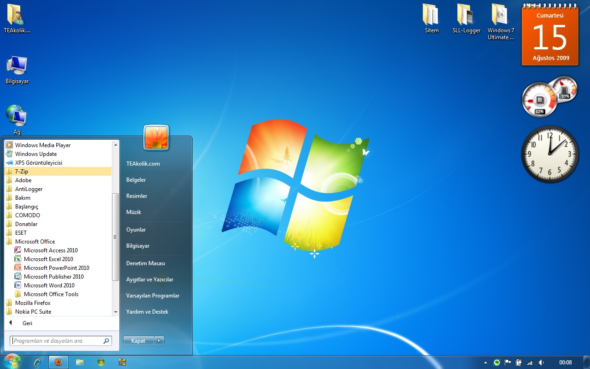Open the volume speaker tray icon
Screen dimensions: 590x369
[x=542, y=363]
